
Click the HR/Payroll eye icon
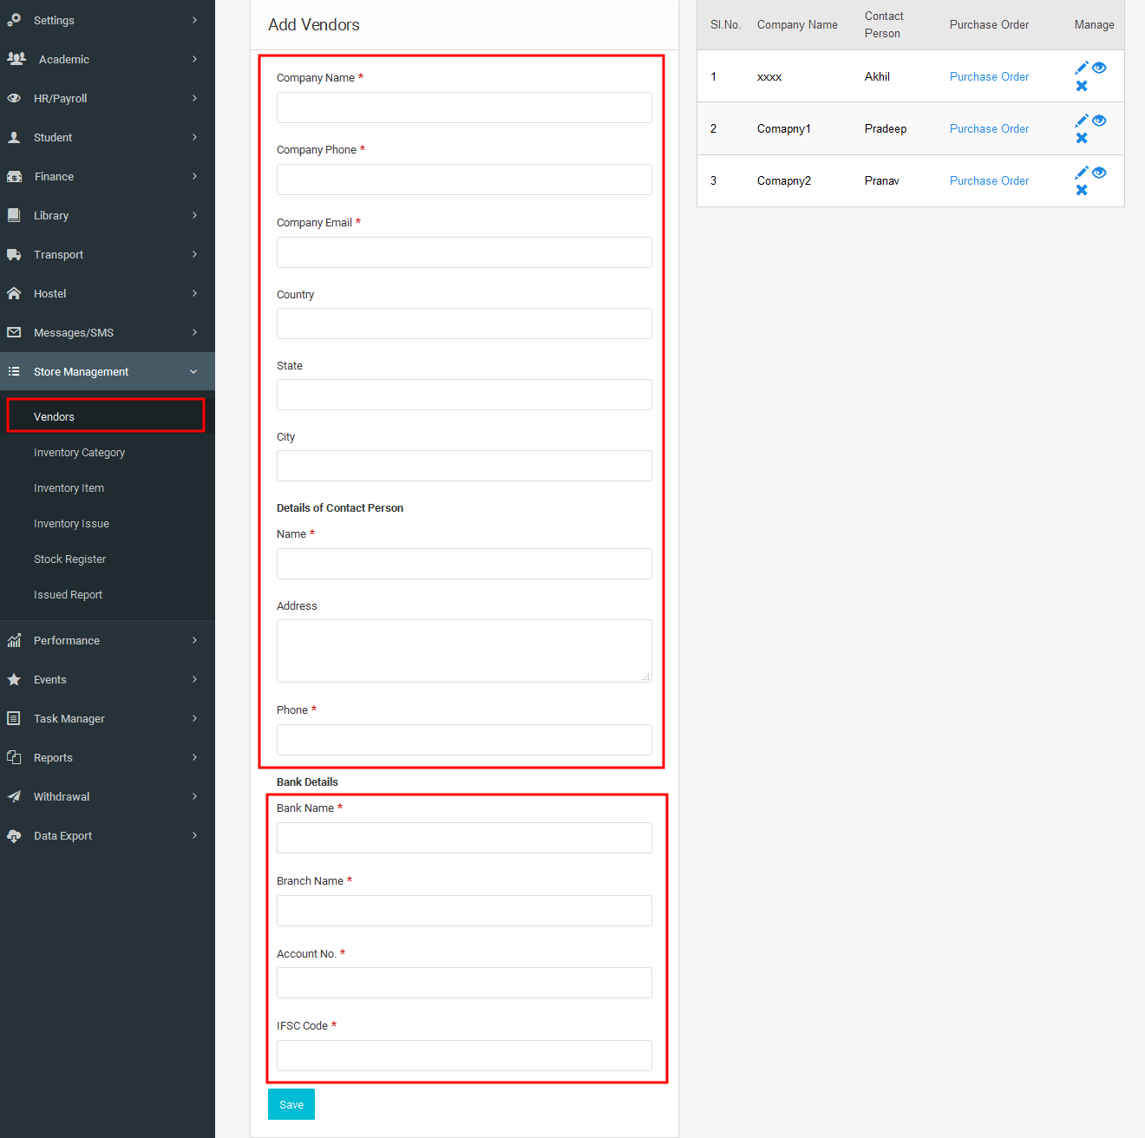click(14, 98)
